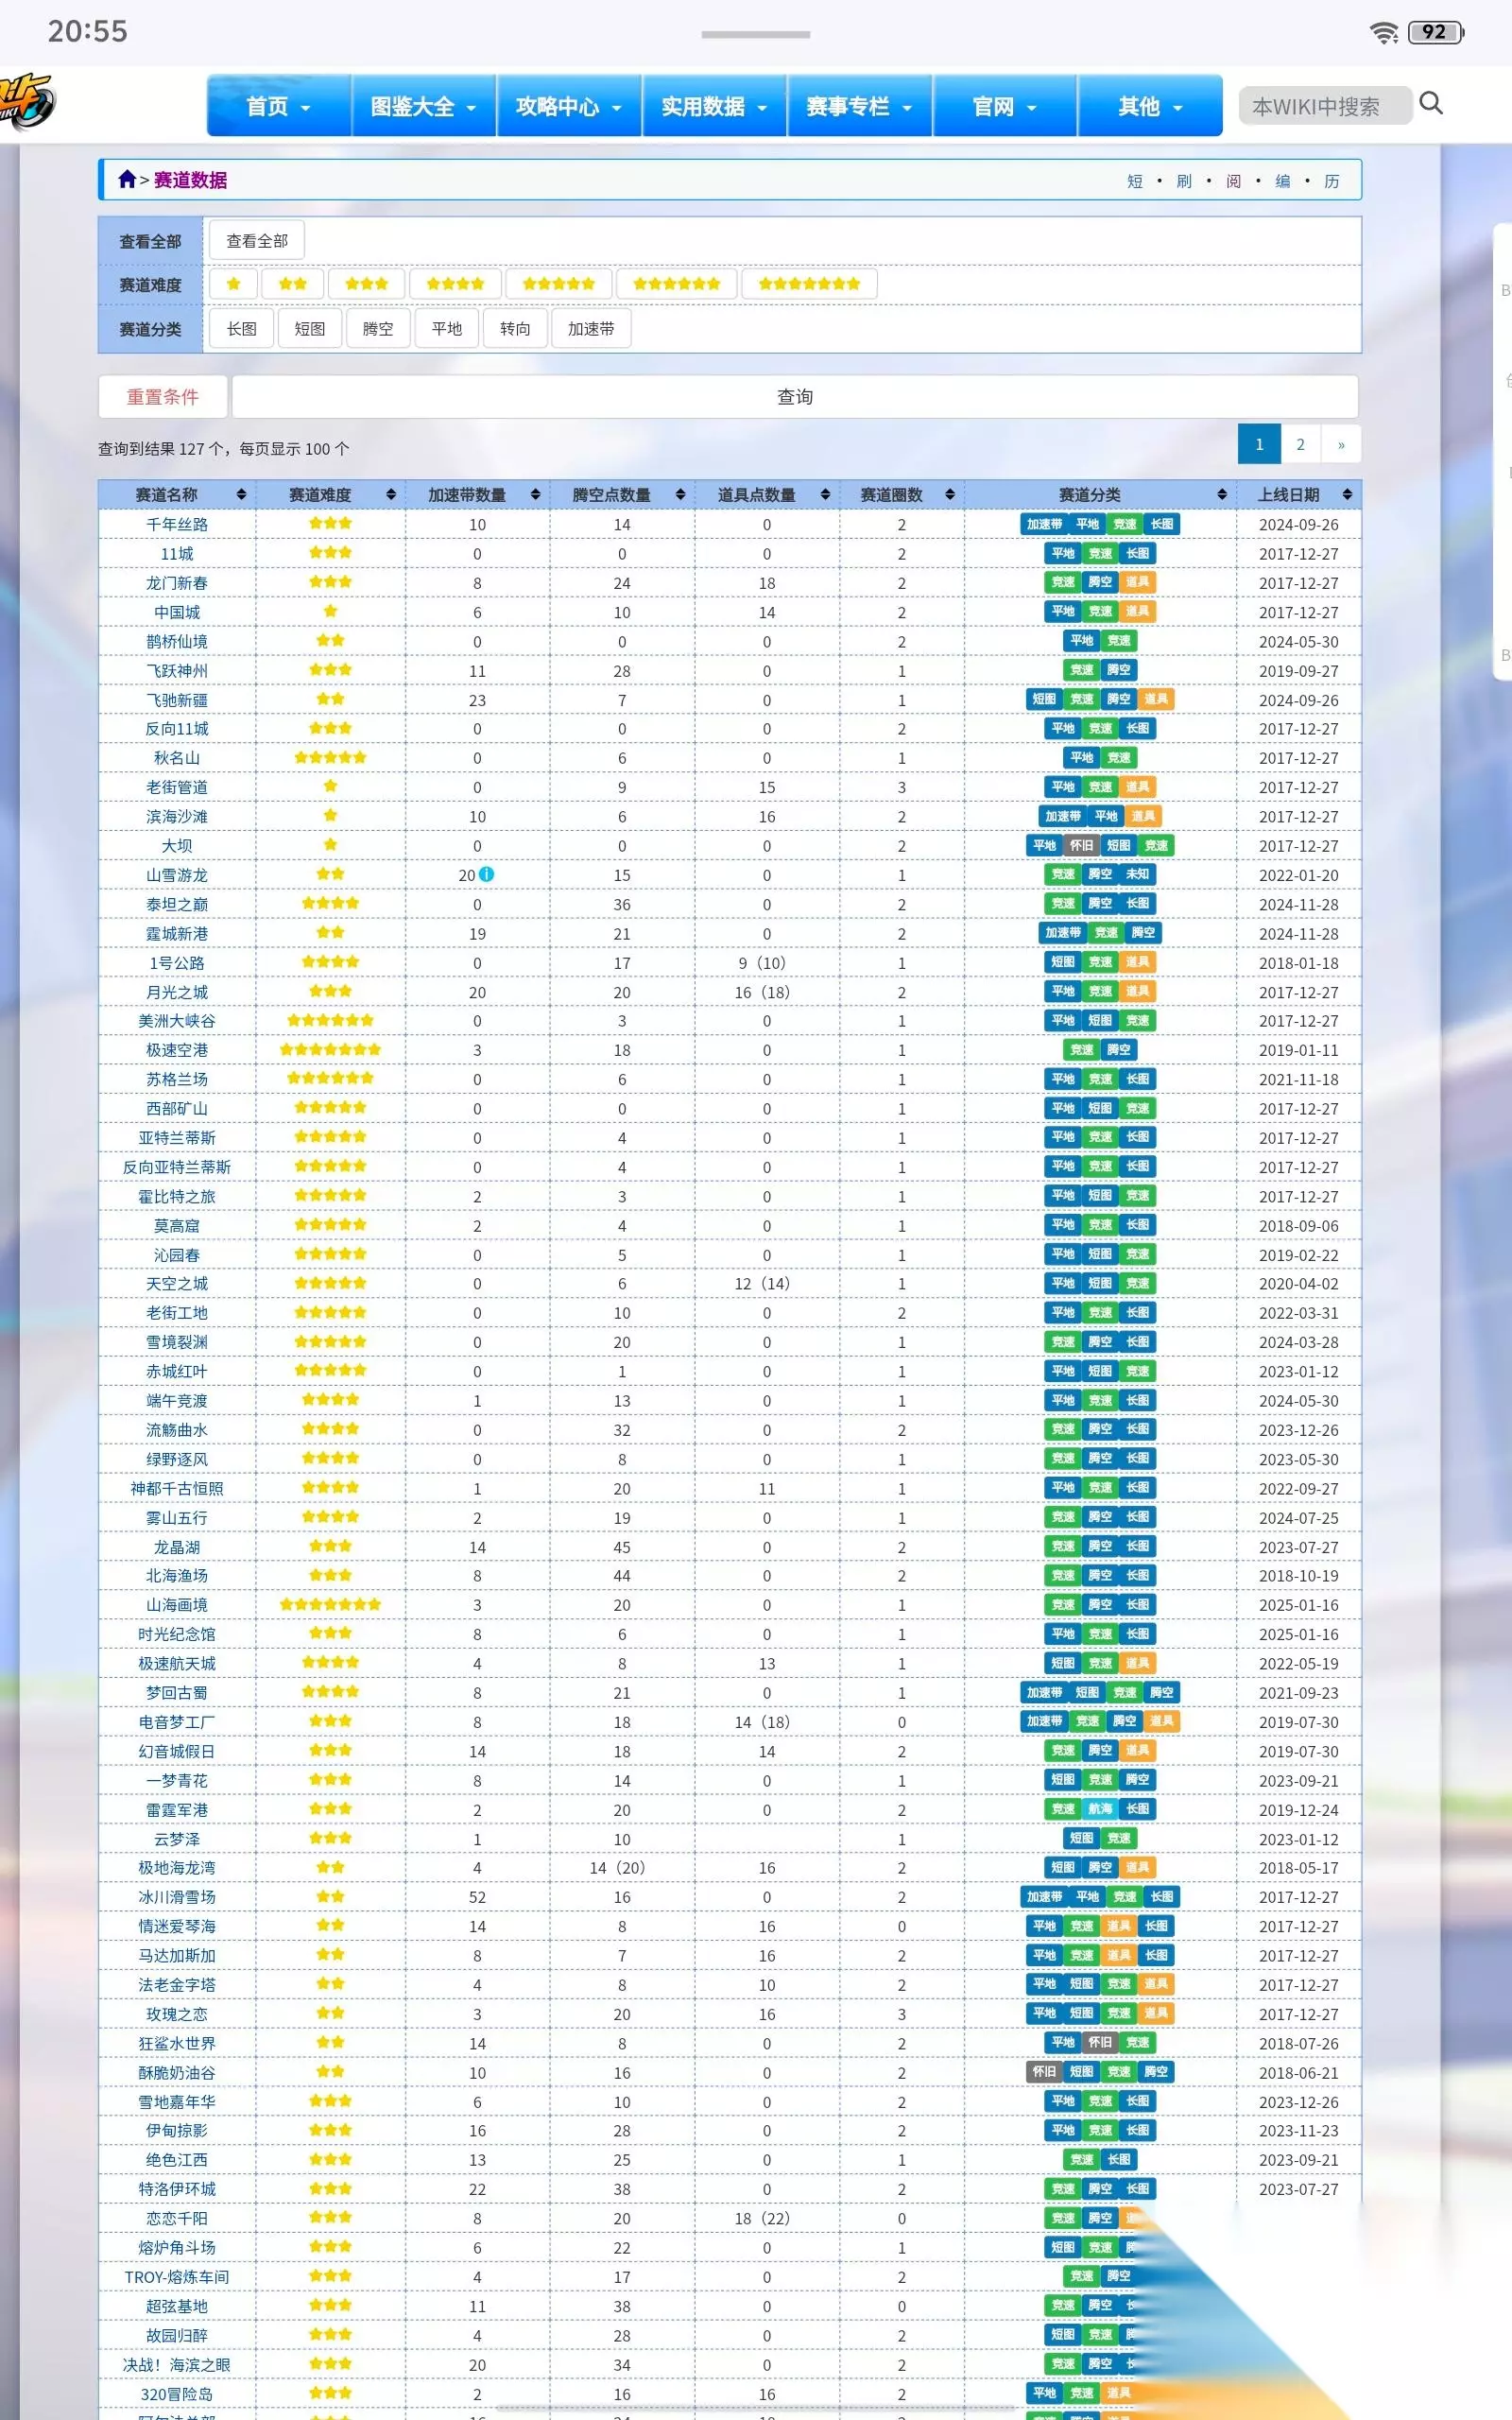Sort by 赛道难度 column arrows
The width and height of the screenshot is (1512, 2420).
[x=391, y=495]
